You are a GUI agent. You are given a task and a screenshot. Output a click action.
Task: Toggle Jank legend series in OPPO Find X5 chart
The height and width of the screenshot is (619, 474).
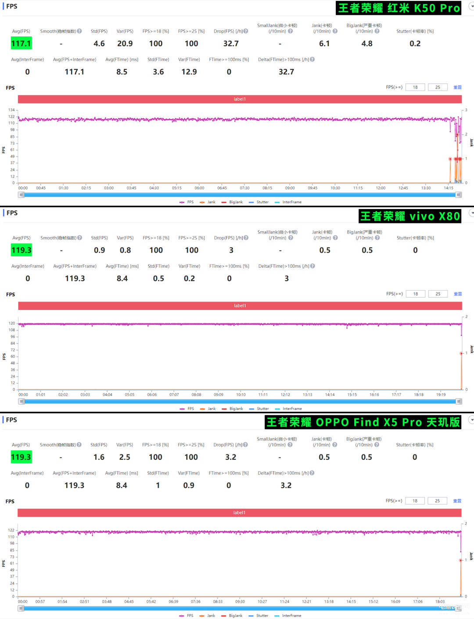point(207,615)
